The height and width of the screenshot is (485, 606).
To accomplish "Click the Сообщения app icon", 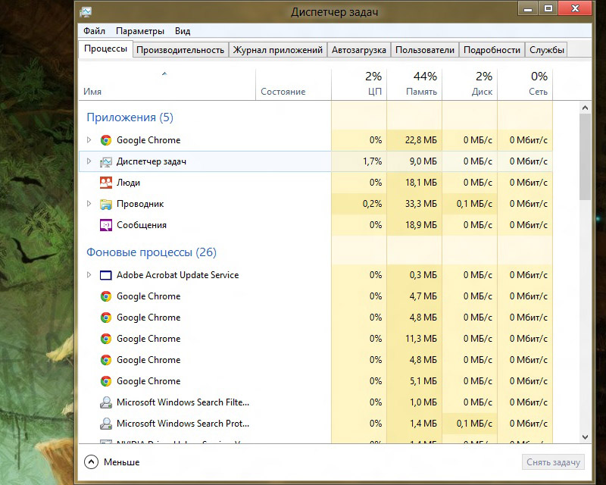I will pyautogui.click(x=106, y=225).
